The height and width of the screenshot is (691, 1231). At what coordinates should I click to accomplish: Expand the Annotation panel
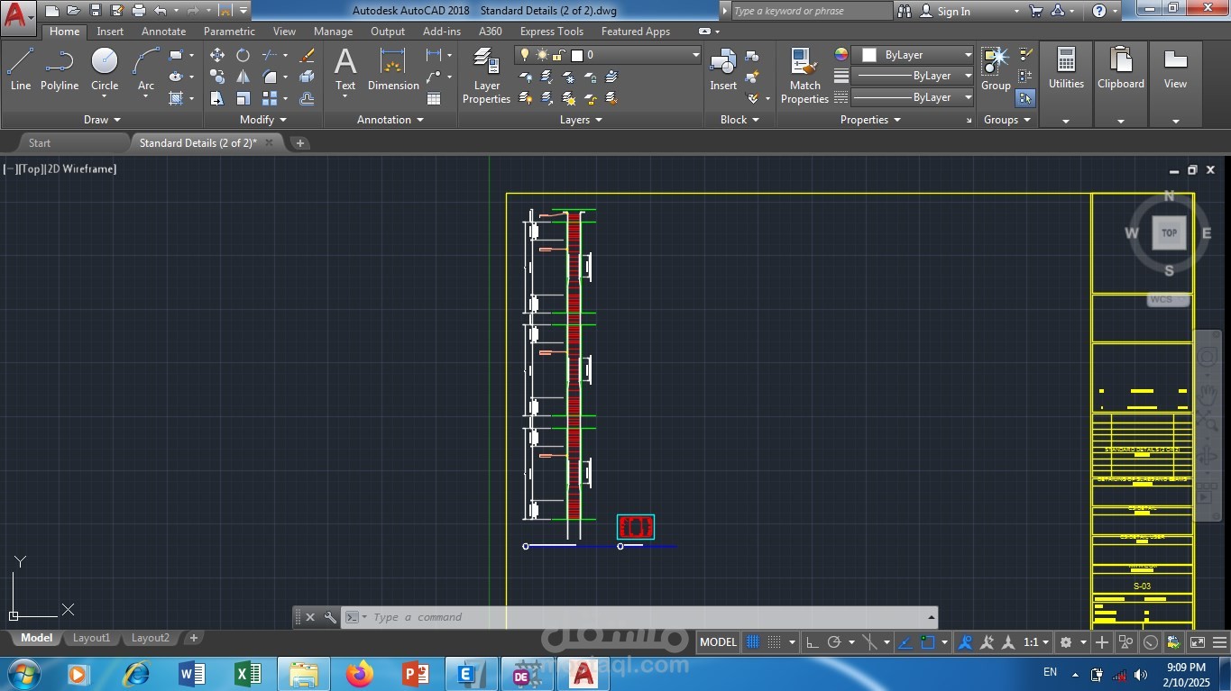point(390,120)
